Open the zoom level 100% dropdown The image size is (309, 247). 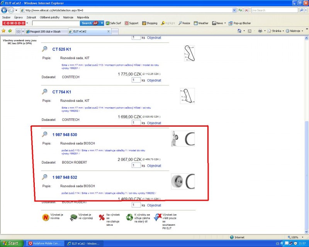pos(295,237)
